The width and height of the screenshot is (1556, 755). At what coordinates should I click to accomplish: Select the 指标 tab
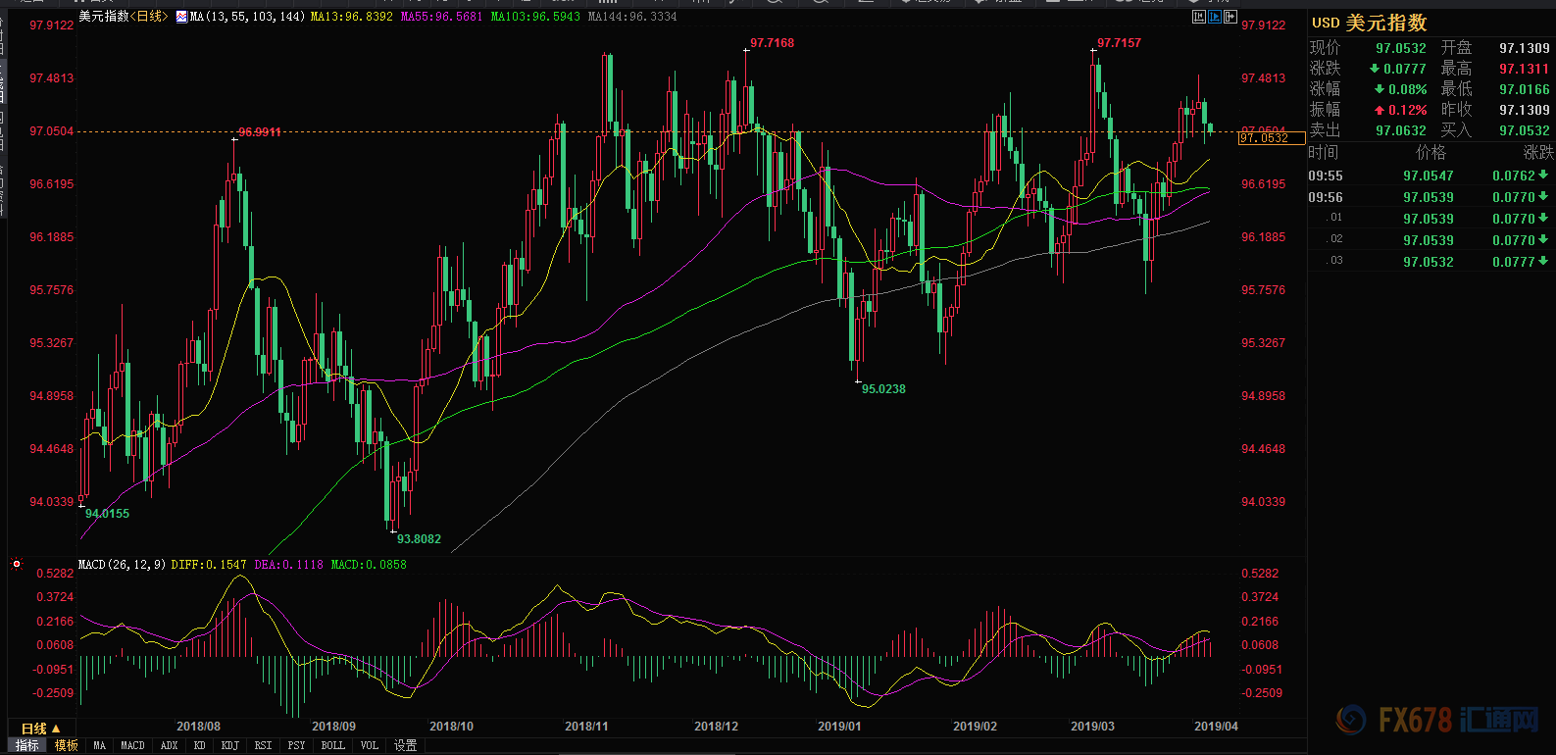tap(27, 745)
